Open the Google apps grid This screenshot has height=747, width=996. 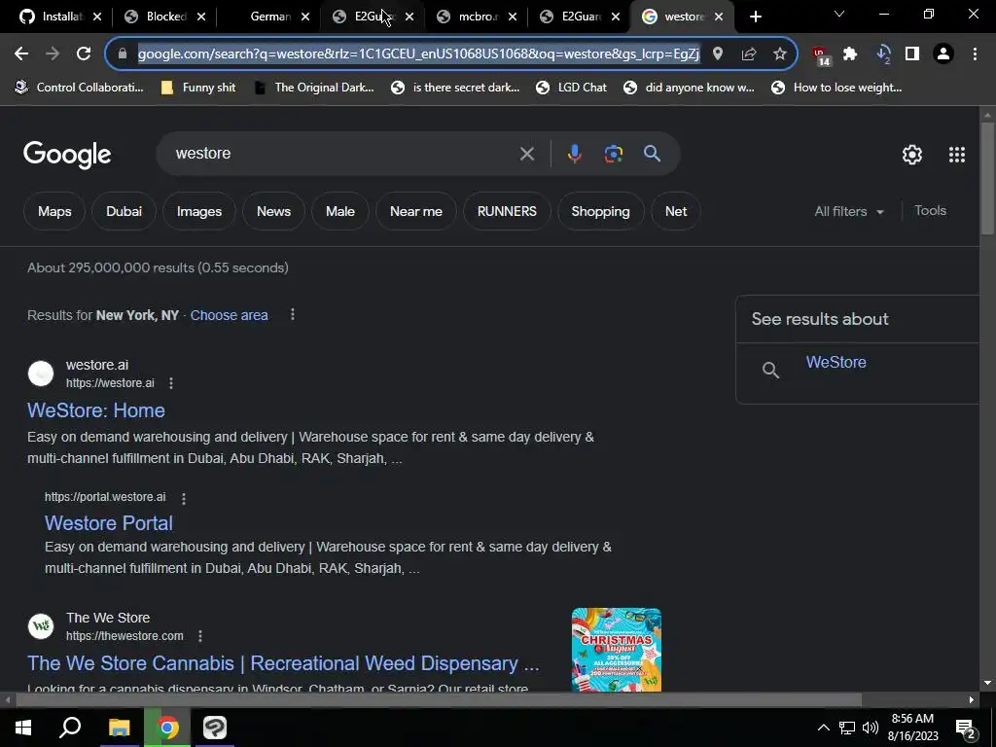click(x=957, y=155)
